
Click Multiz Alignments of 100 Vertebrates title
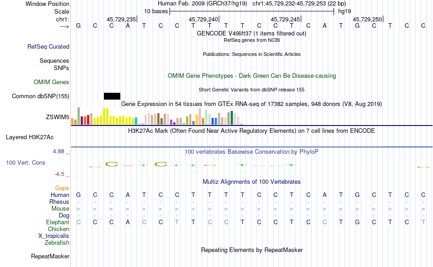coord(252,181)
